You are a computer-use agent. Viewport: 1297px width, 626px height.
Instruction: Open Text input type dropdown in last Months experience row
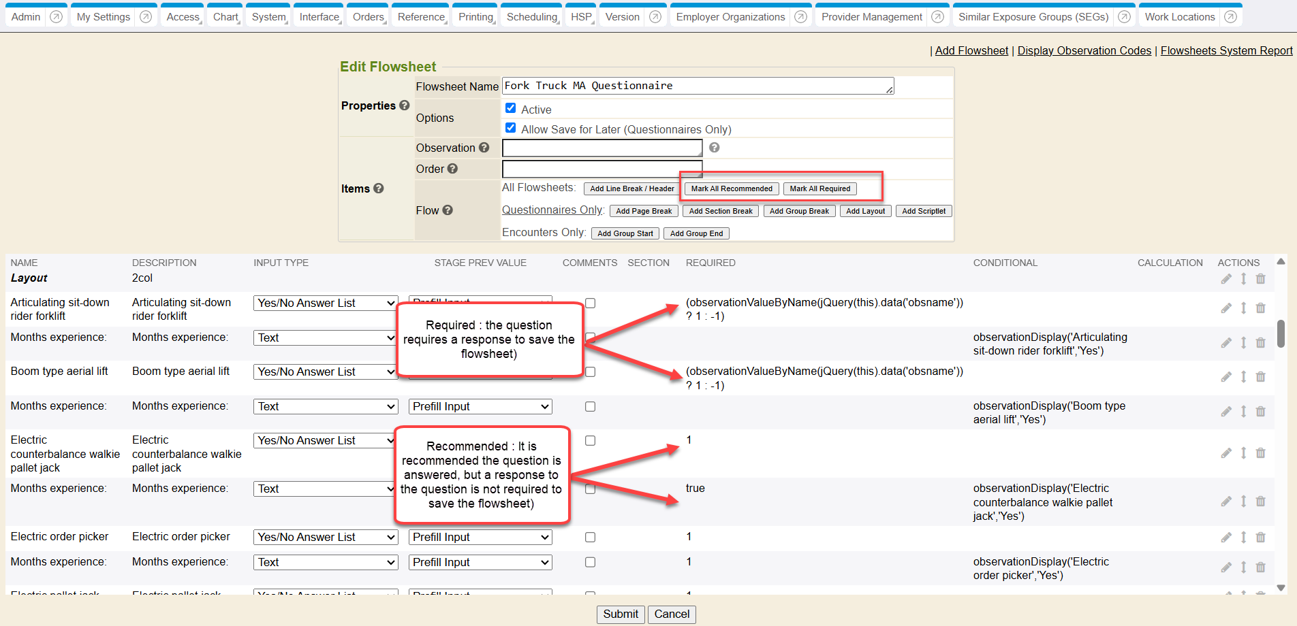[325, 563]
